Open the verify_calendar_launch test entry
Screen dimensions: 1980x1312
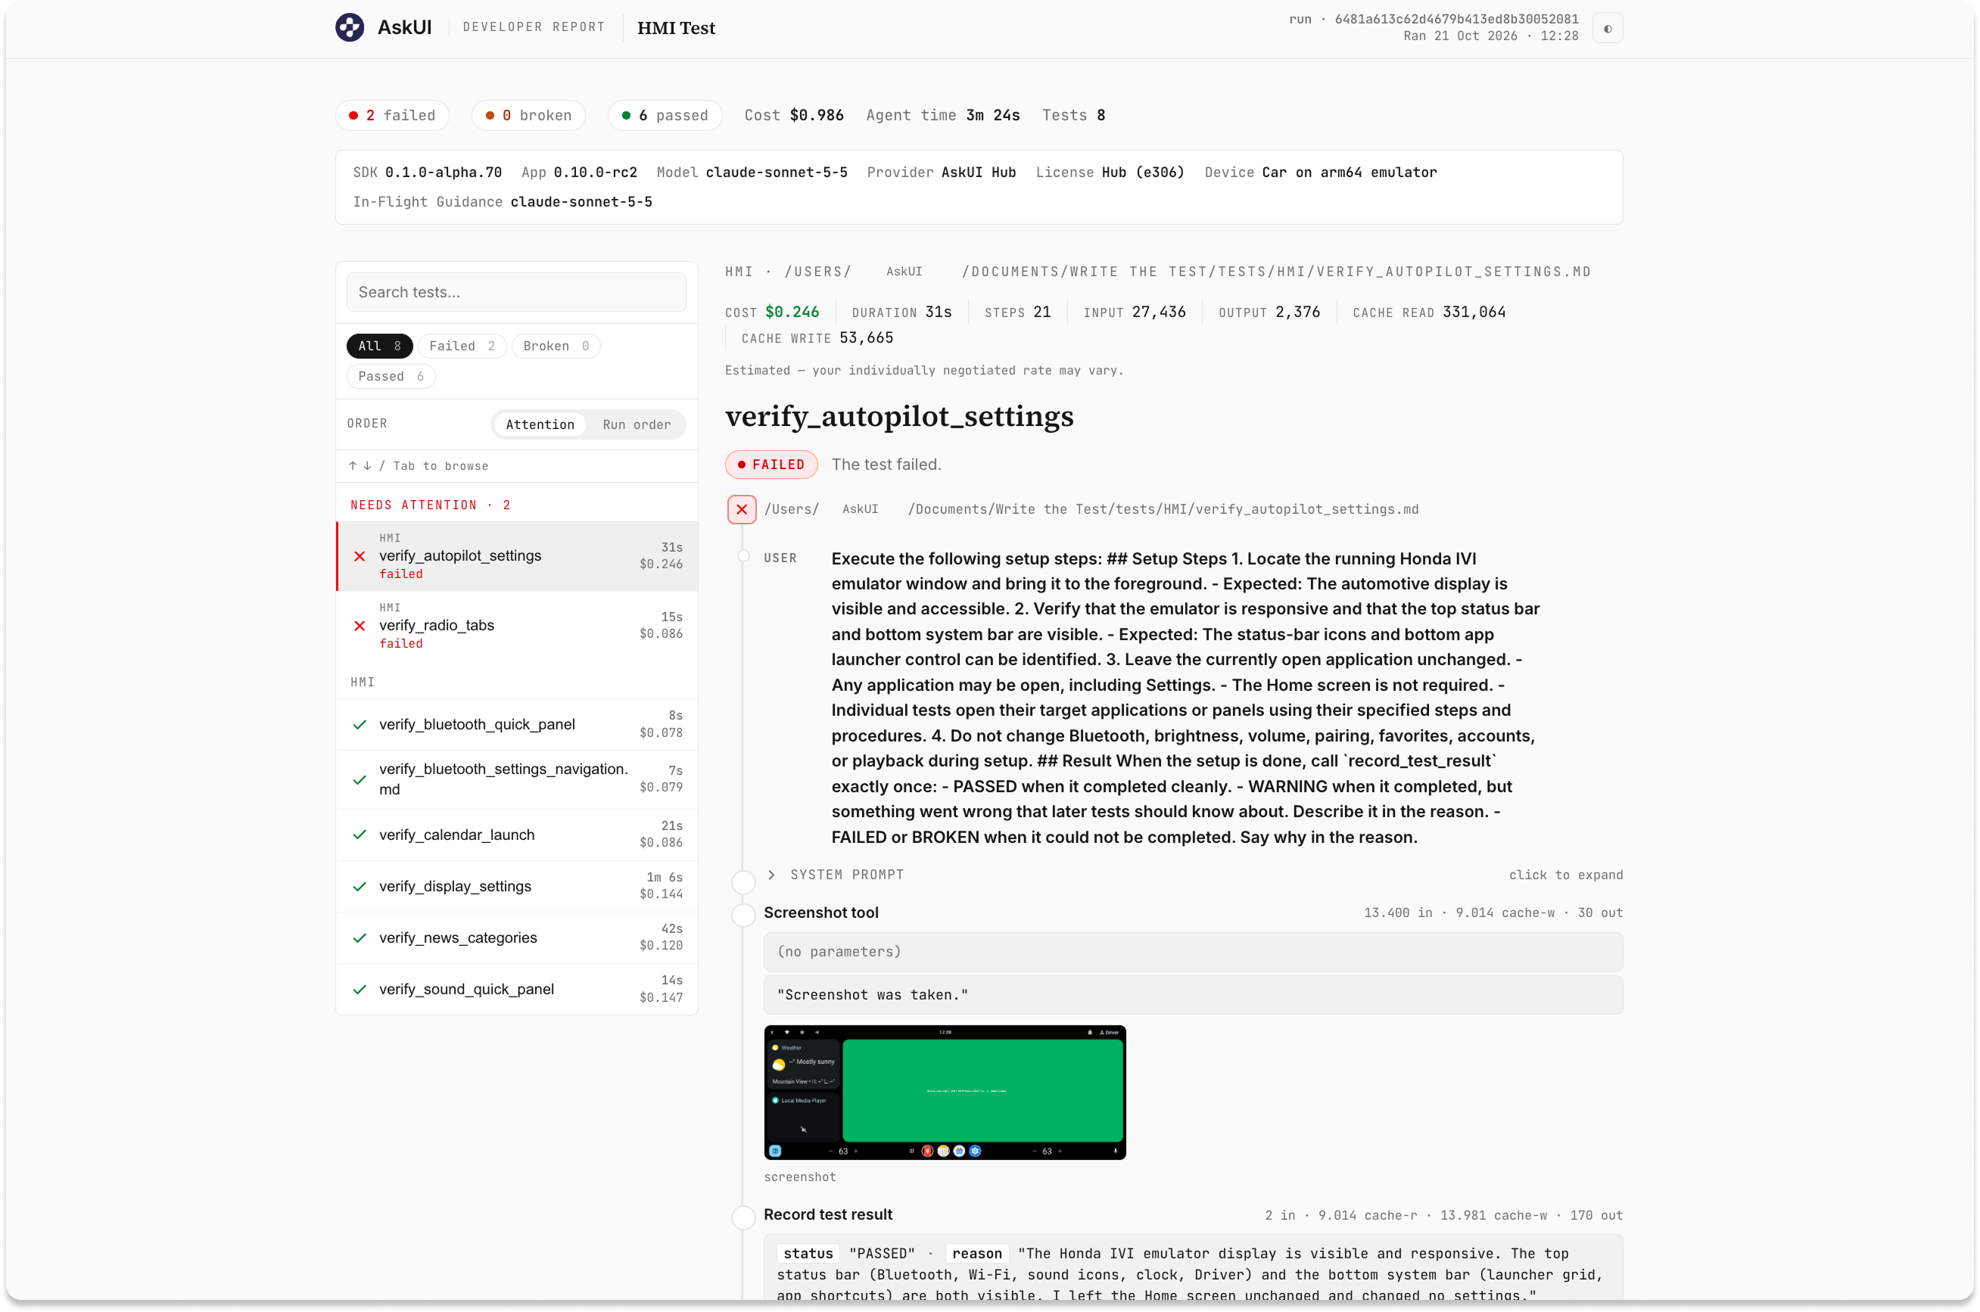[x=516, y=835]
